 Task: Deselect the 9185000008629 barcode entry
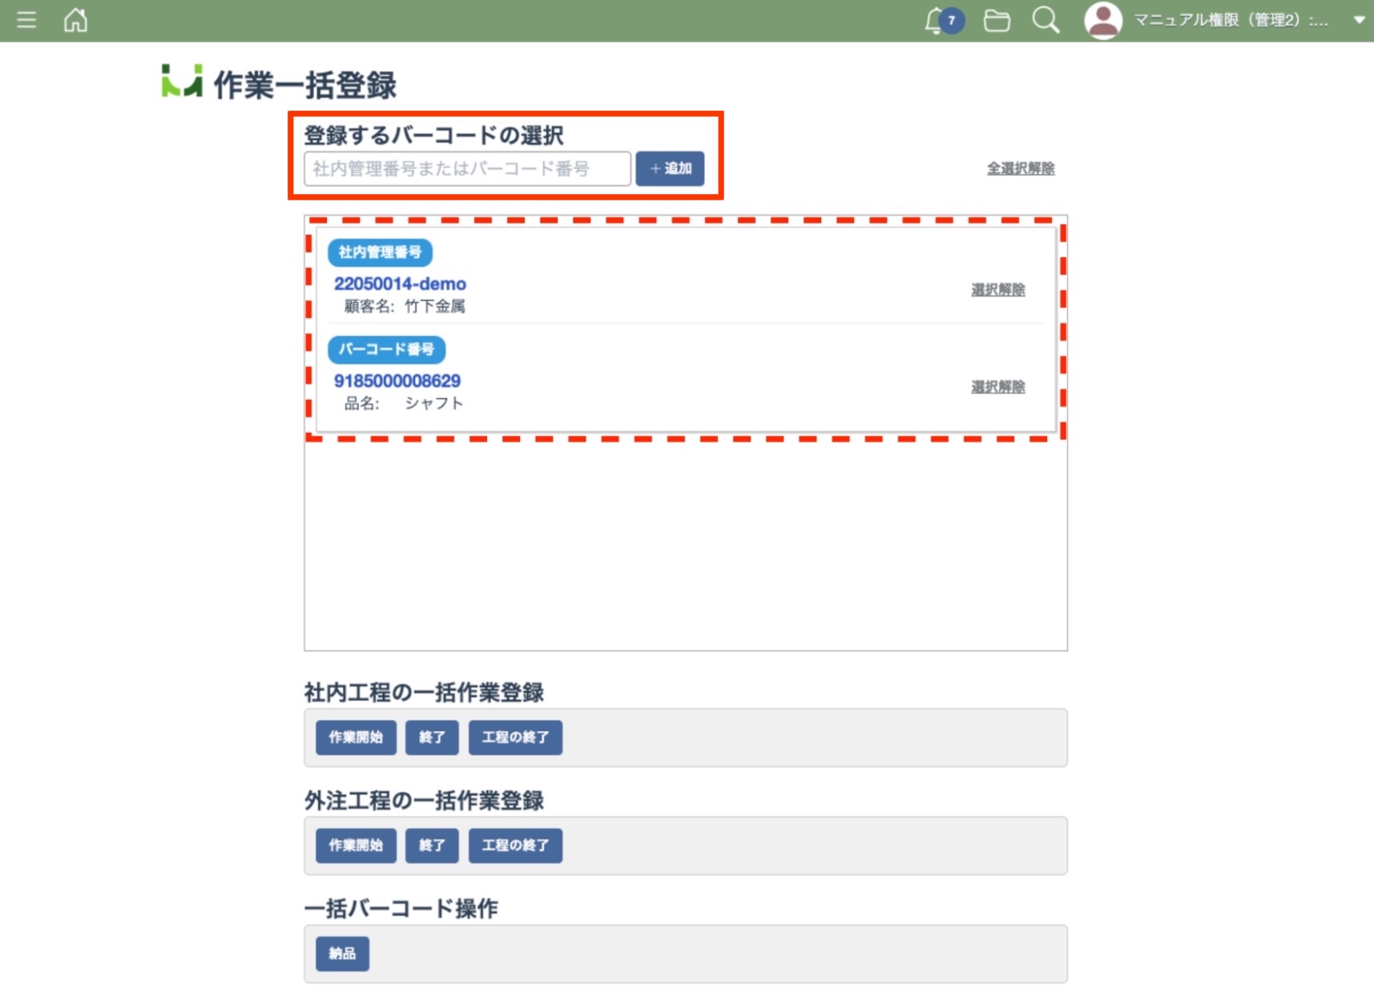[997, 387]
